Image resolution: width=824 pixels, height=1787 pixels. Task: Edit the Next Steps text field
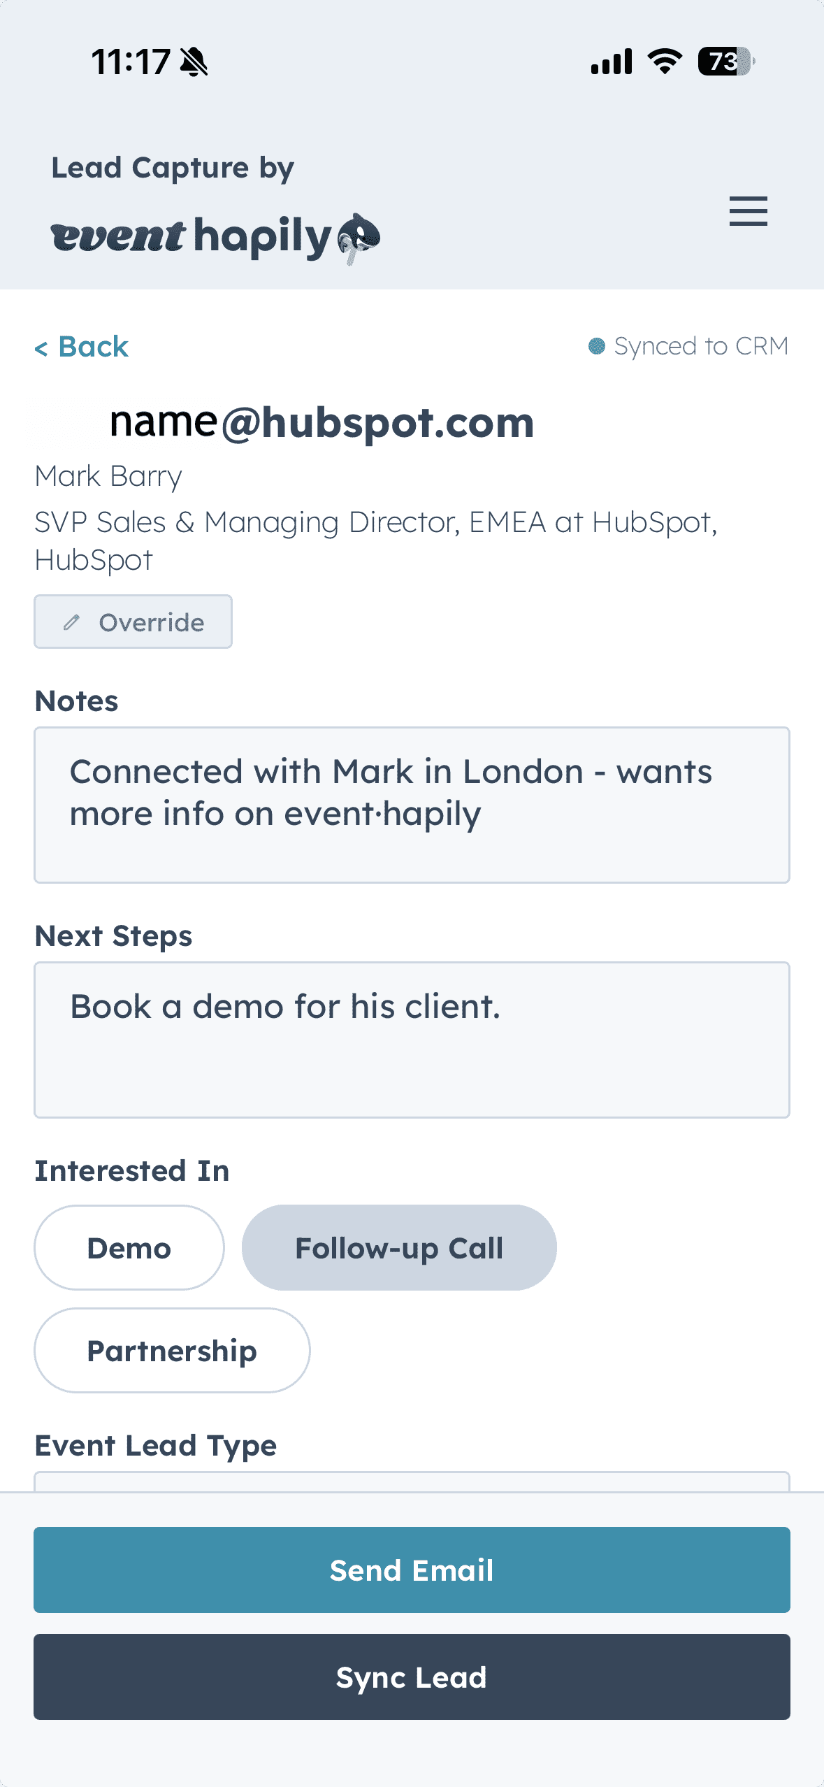pyautogui.click(x=412, y=1040)
